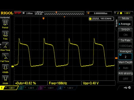Click the orange trigger level marker
Viewport: 134px width, 100px height.
(116, 58)
